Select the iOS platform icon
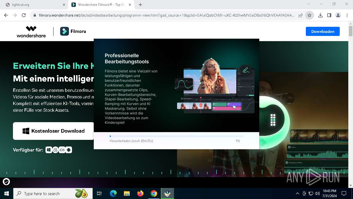Viewport: 353px width, 199px height. click(x=62, y=150)
